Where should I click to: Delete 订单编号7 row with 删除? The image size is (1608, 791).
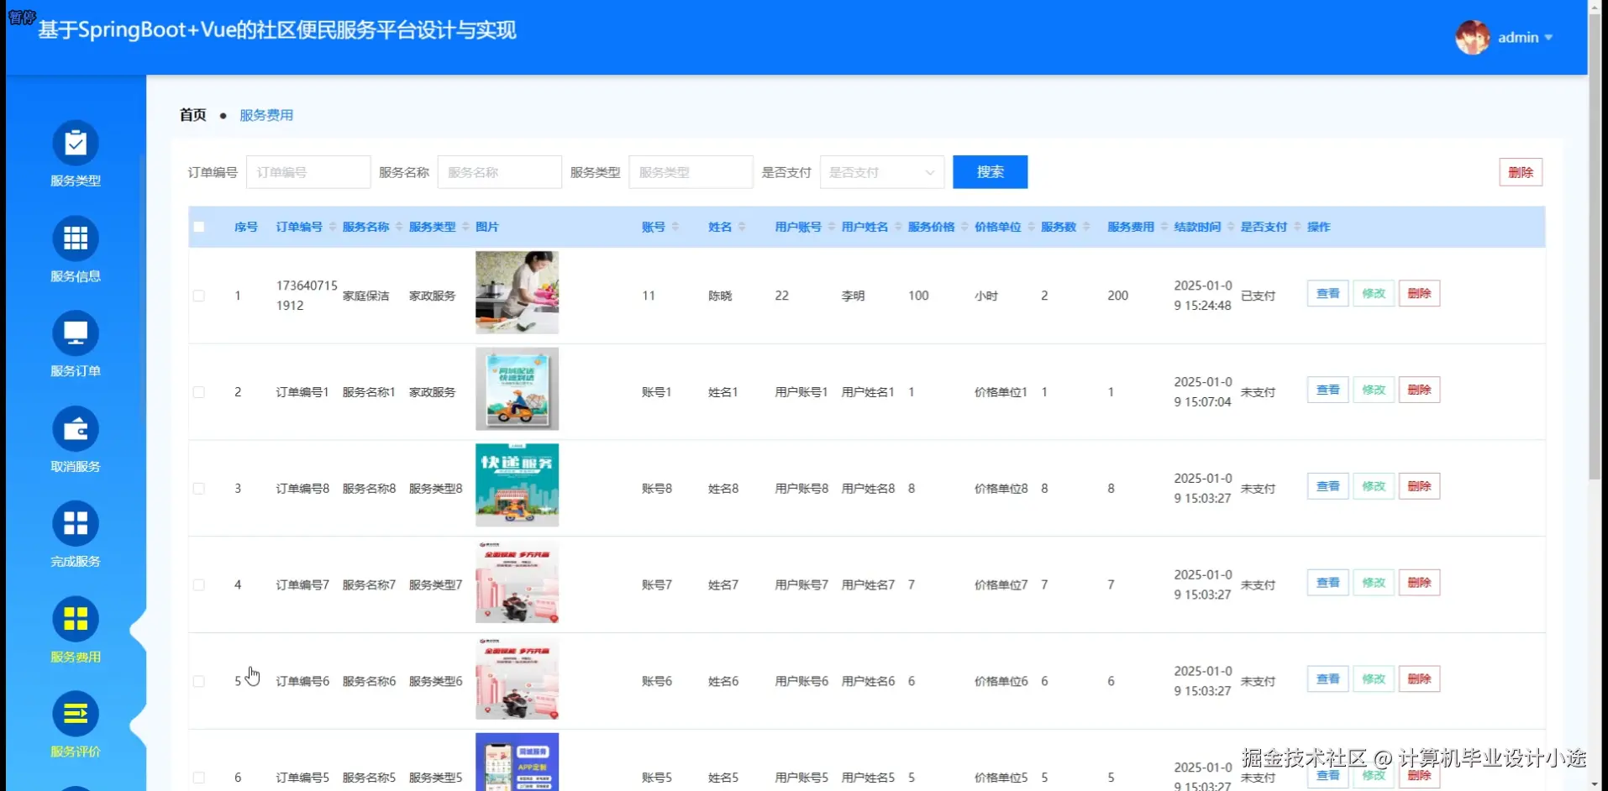[1419, 583]
